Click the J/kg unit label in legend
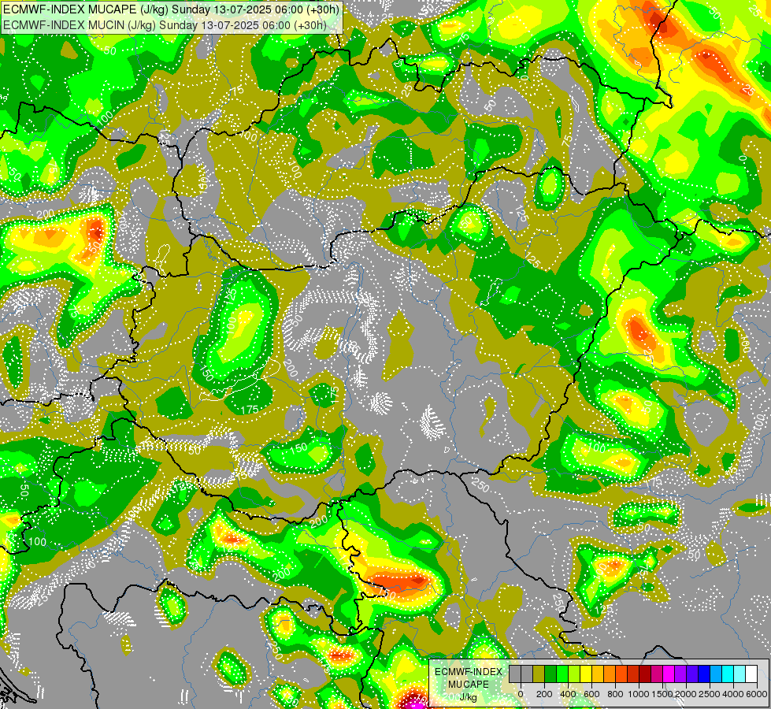 (x=468, y=697)
